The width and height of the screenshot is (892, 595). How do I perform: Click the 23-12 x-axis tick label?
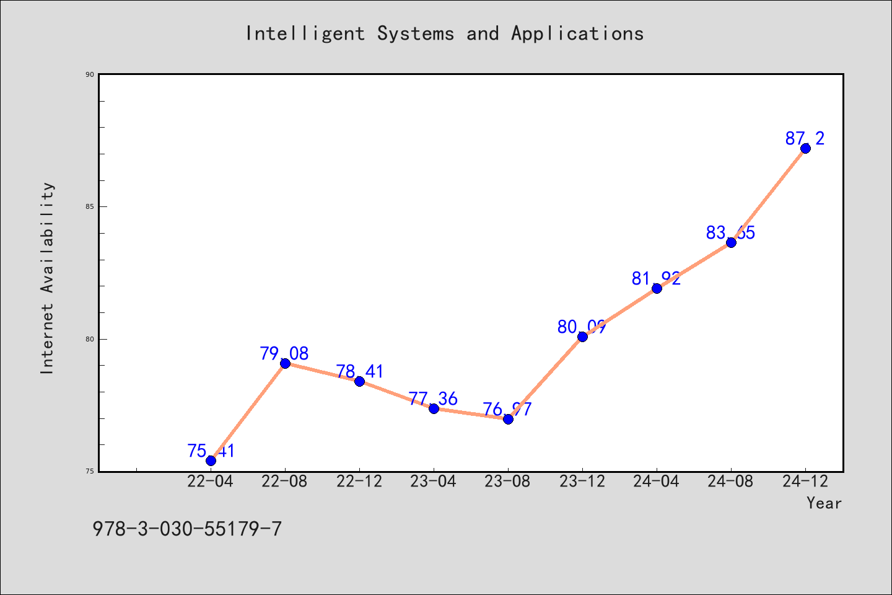point(582,482)
